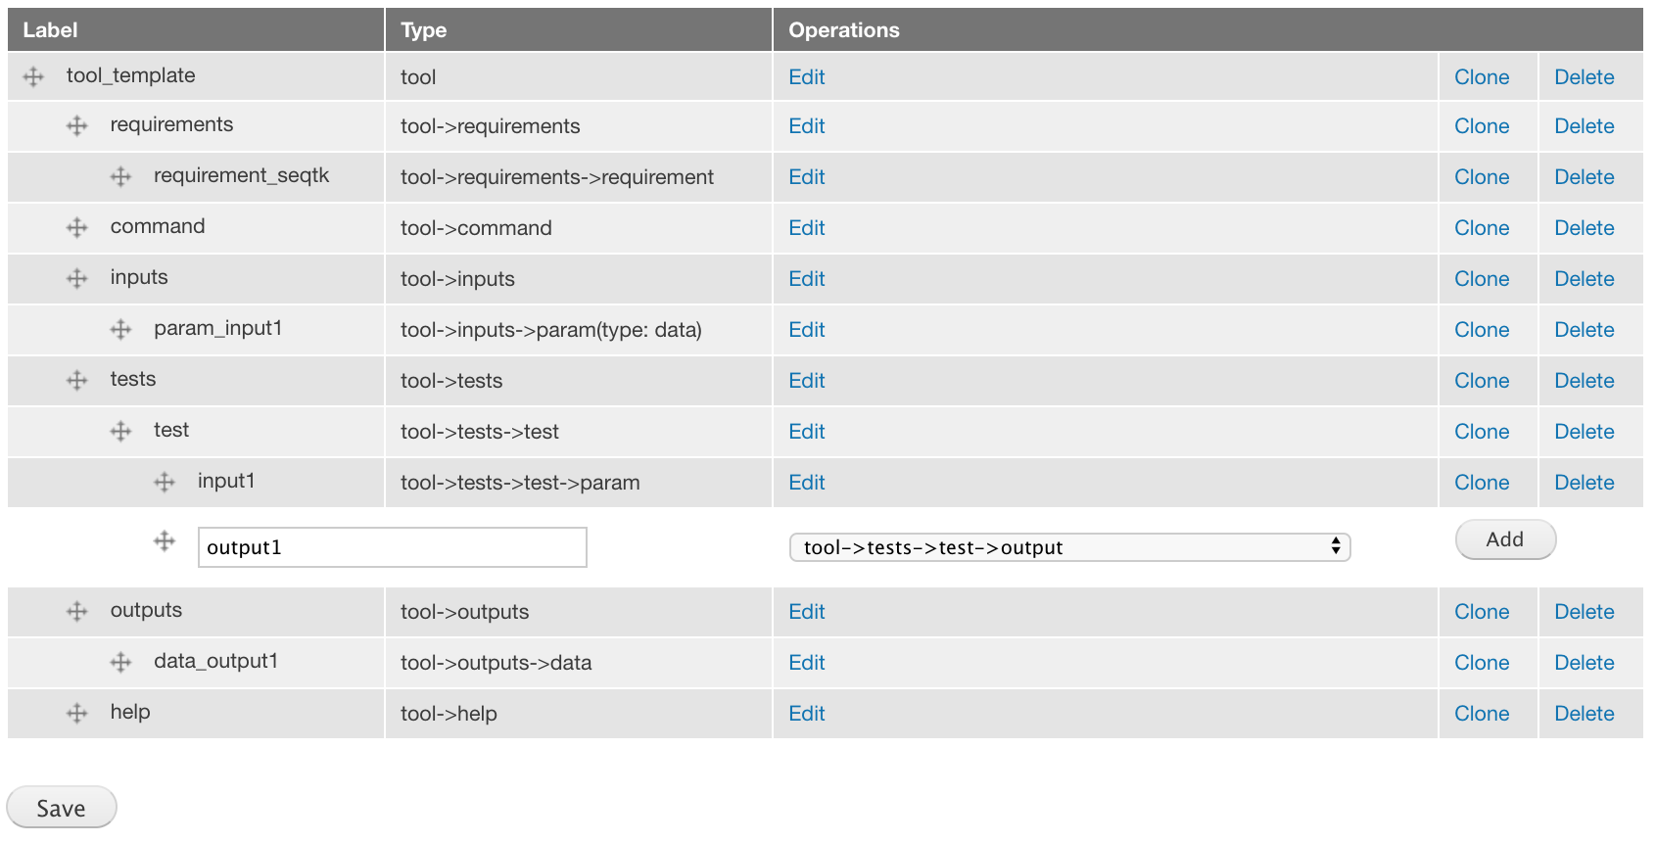The height and width of the screenshot is (842, 1655).
Task: Click drag handle next to requirement_seqtk
Action: 120,176
